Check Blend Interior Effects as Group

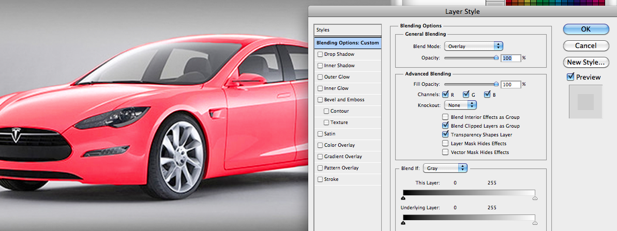(445, 117)
